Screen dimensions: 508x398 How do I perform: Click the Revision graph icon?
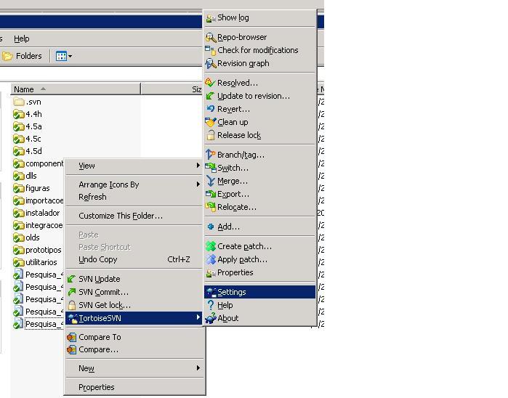pos(211,63)
